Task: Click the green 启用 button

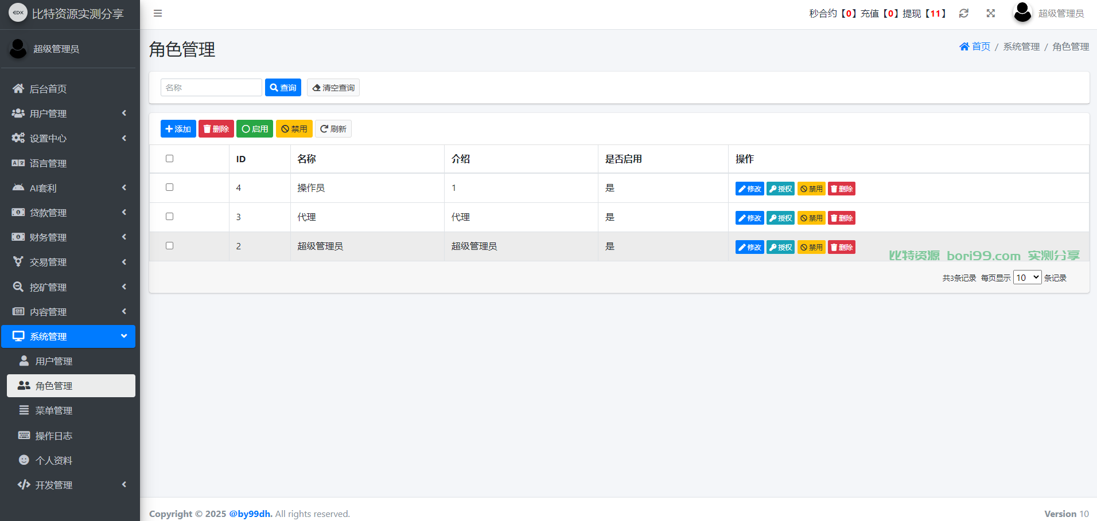Action: (x=255, y=129)
